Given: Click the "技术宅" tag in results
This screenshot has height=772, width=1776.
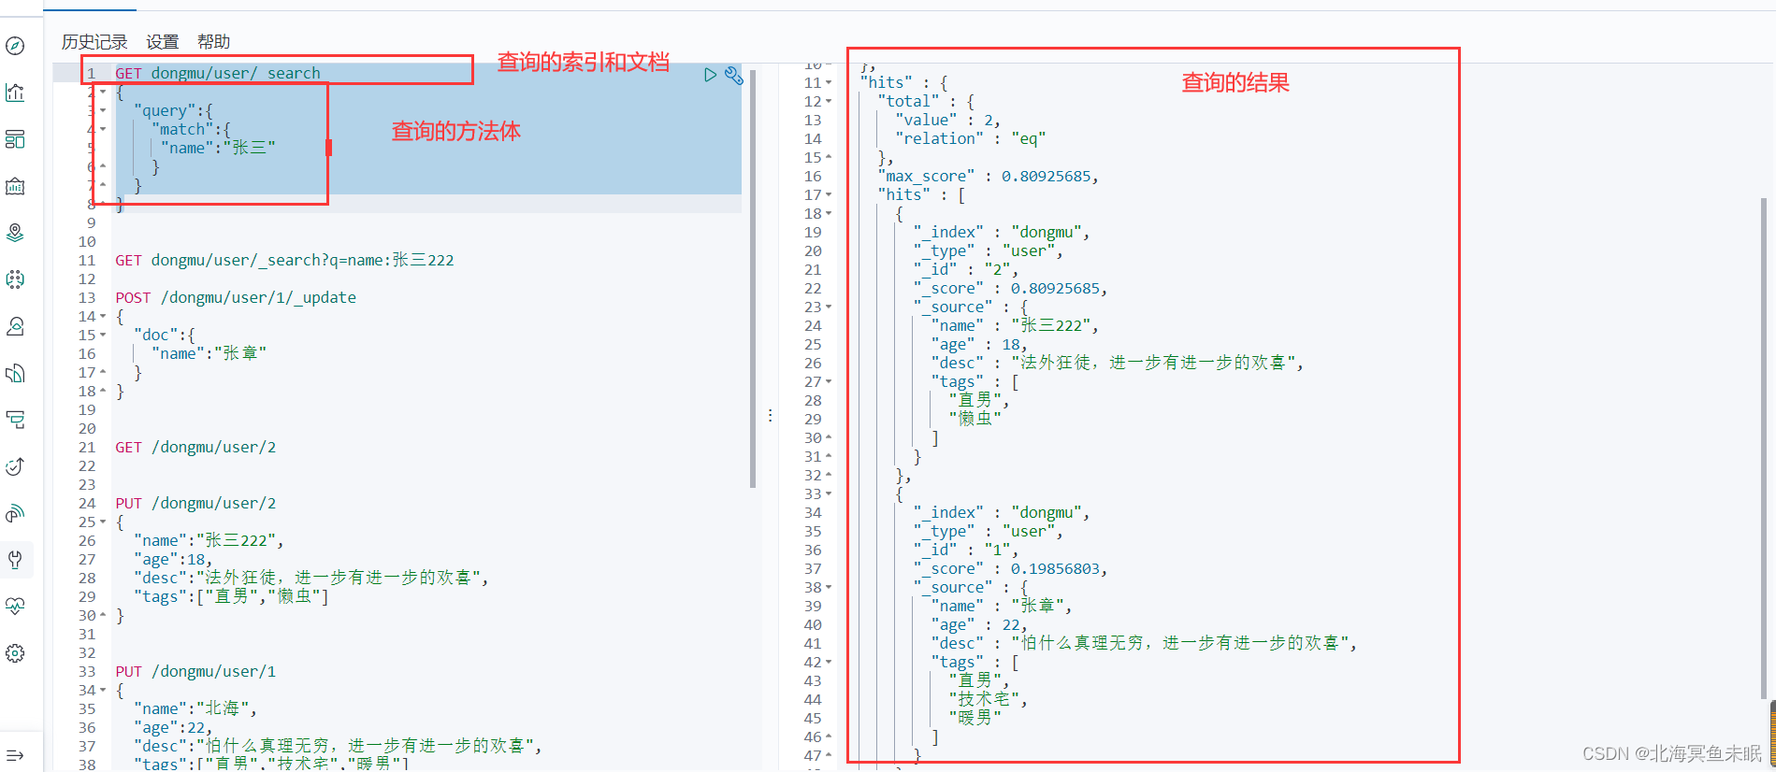Looking at the screenshot, I should tap(988, 699).
